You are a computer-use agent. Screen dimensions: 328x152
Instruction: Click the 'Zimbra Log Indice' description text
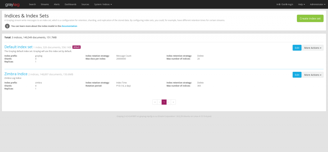(x=13, y=78)
